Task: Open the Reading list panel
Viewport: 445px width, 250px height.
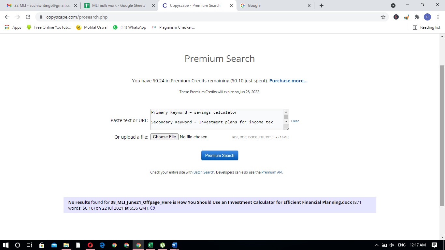Action: [426, 27]
